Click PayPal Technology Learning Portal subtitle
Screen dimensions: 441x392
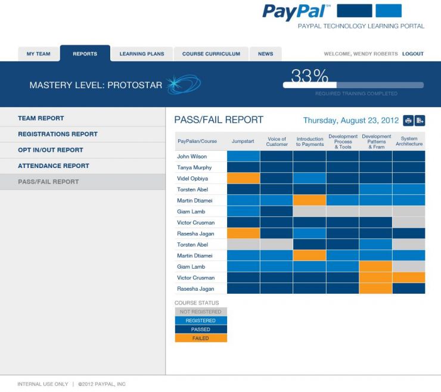pyautogui.click(x=361, y=26)
